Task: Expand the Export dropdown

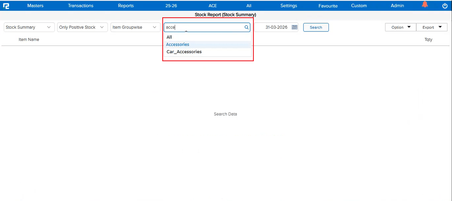Action: [x=432, y=27]
